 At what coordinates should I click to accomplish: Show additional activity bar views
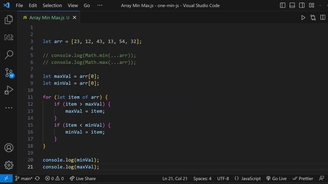[x=9, y=108]
